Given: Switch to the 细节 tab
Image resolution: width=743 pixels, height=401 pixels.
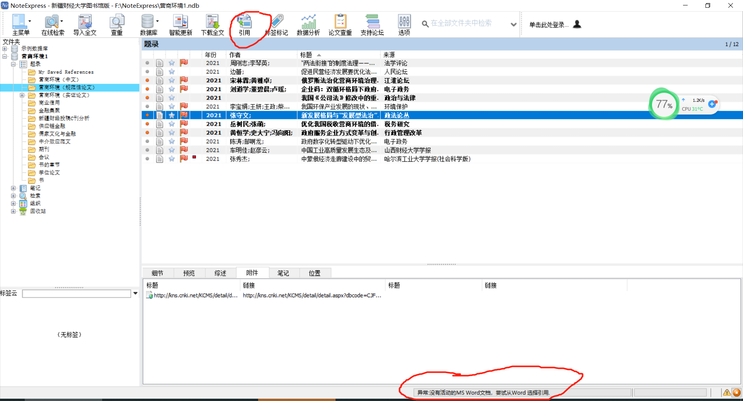Looking at the screenshot, I should 158,273.
